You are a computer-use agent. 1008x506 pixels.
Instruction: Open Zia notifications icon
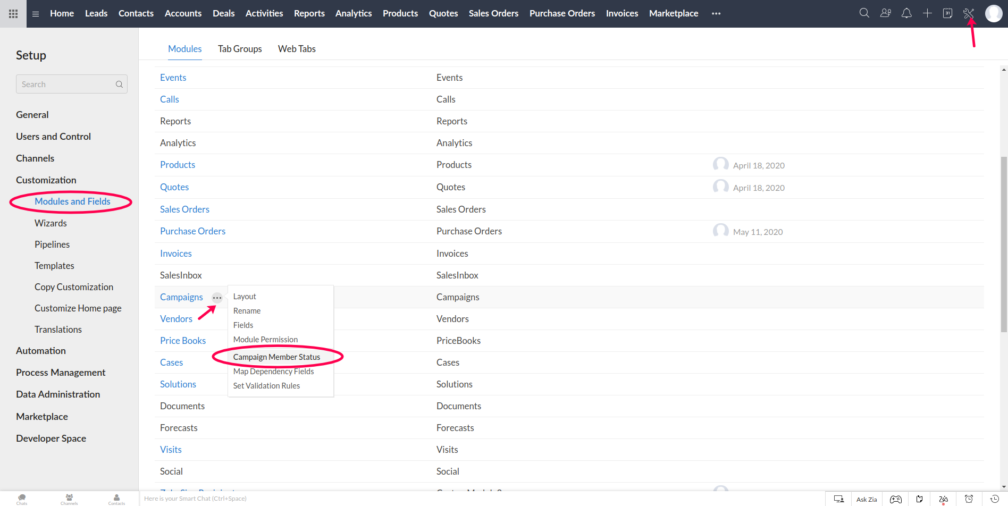[x=943, y=499]
